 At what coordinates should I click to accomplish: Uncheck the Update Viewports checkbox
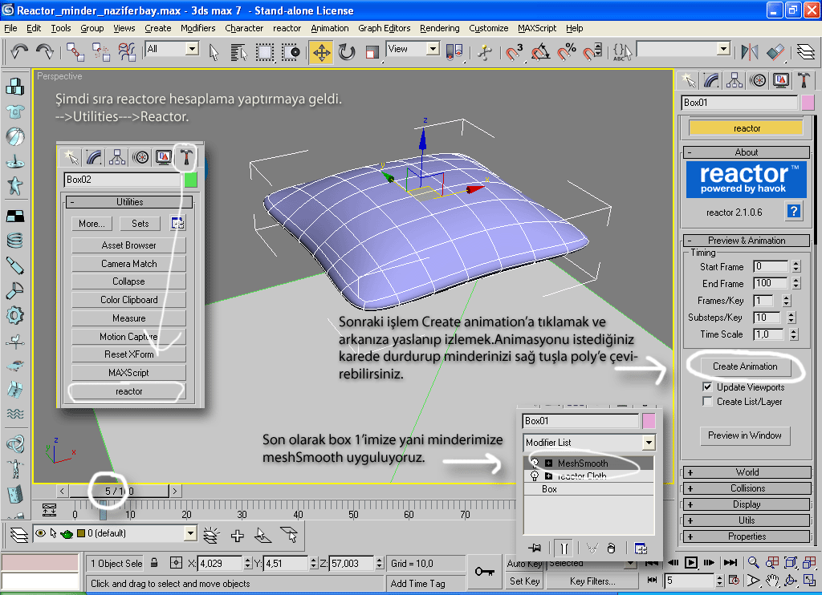(707, 387)
